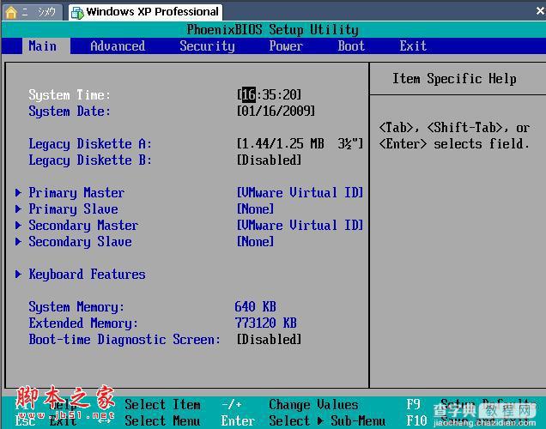Expand the Keyboard Features arrow
Screen dimensions: 546x429
coord(18,275)
